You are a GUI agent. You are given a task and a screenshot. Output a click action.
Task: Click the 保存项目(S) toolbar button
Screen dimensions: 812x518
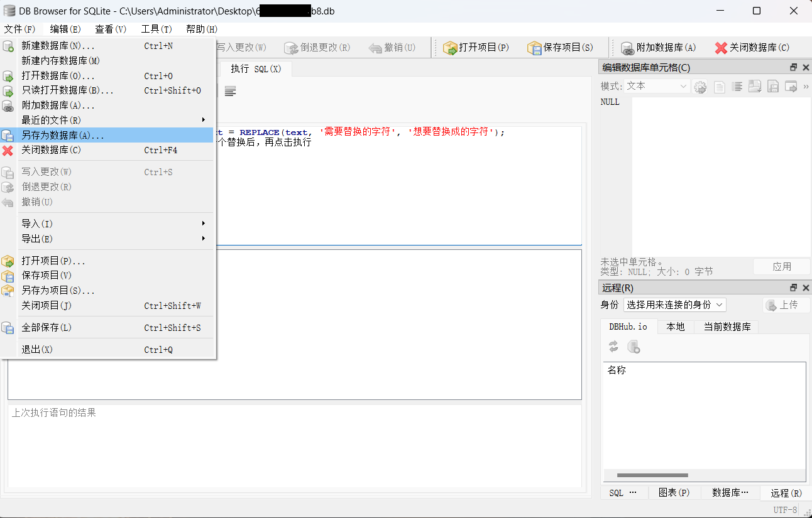click(x=560, y=48)
